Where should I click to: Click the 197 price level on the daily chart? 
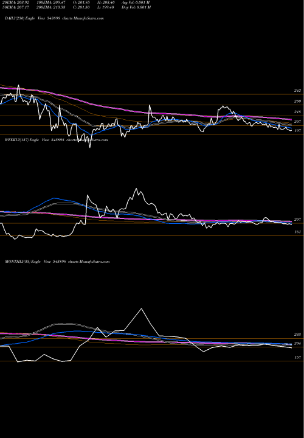click(x=297, y=131)
